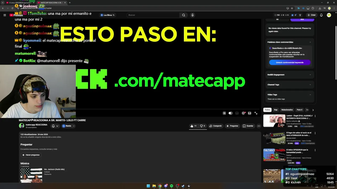Screen dimensions: 337x189
Task: Select the Relacionados filter chip
Action: point(287,110)
